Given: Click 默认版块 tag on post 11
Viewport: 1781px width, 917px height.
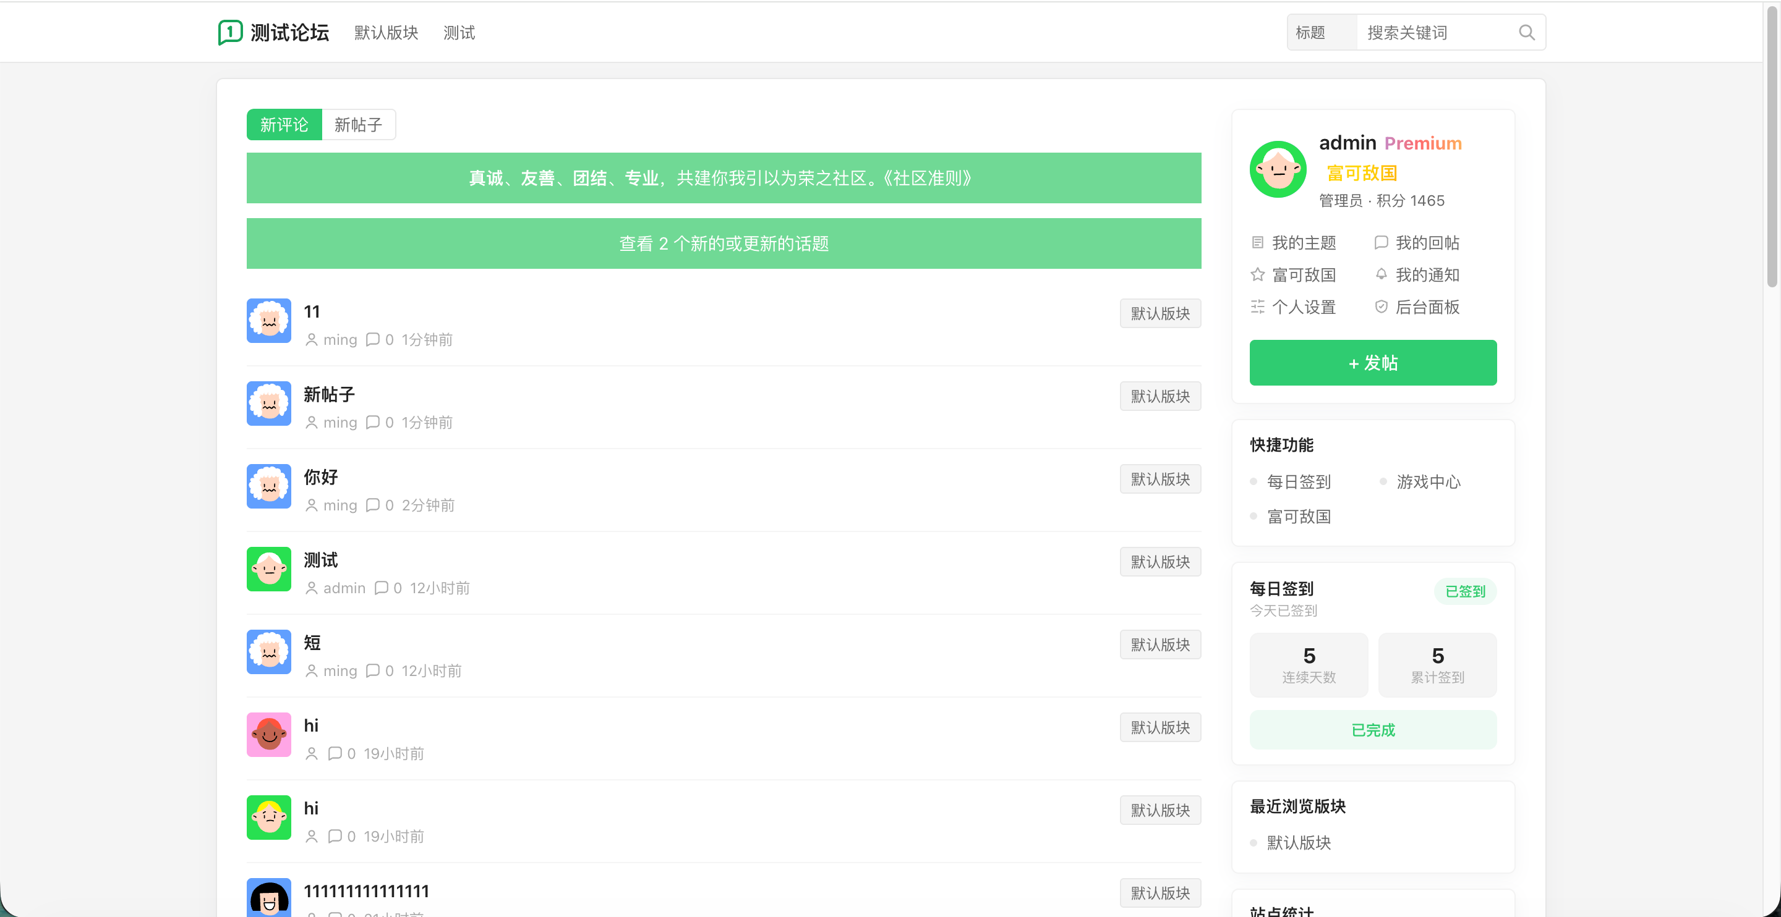Looking at the screenshot, I should tap(1160, 314).
